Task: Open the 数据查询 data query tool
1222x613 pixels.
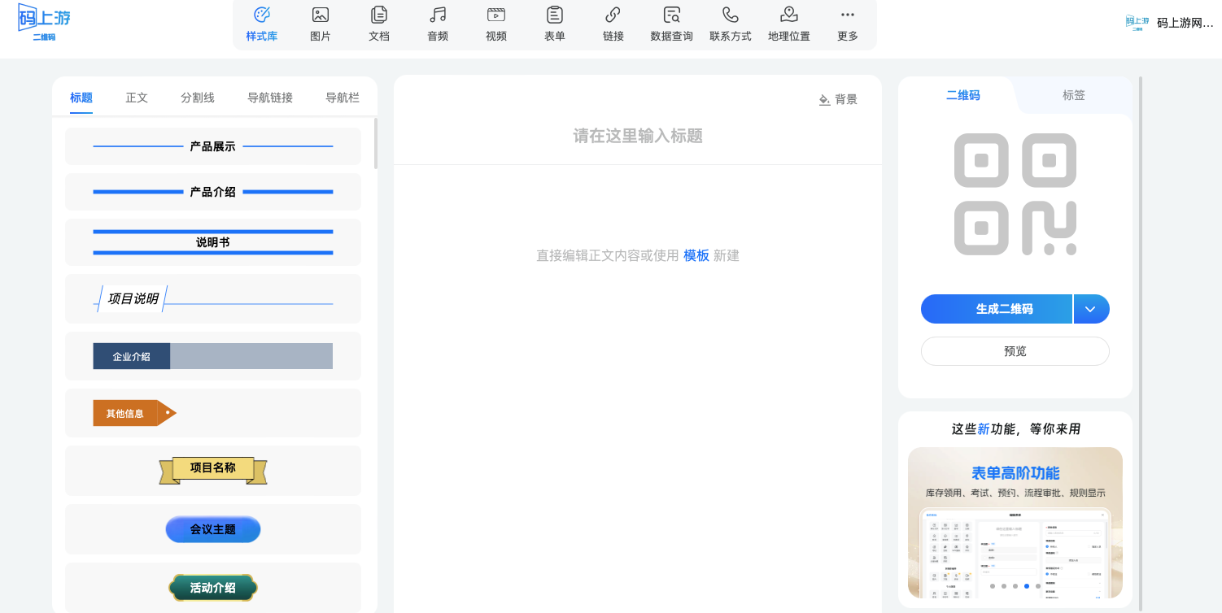Action: pos(672,24)
